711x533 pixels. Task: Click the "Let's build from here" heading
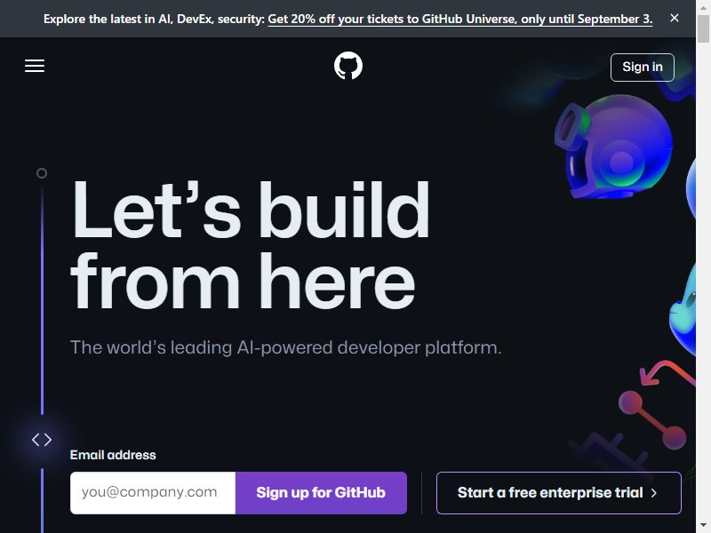(251, 245)
